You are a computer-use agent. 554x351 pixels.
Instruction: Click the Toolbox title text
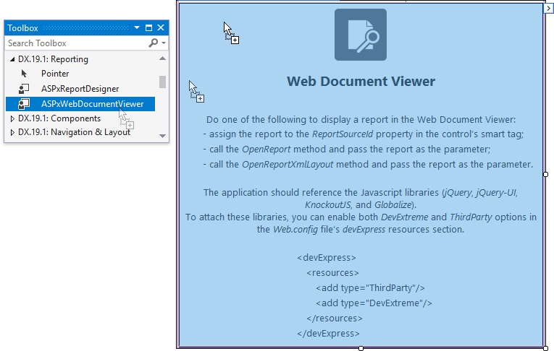[x=22, y=28]
